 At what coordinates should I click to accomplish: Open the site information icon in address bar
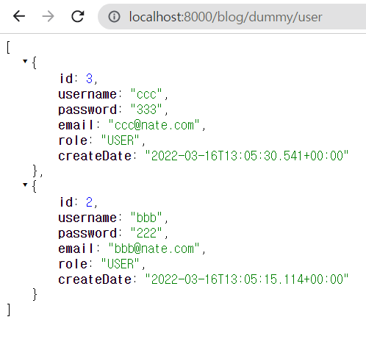pyautogui.click(x=114, y=17)
